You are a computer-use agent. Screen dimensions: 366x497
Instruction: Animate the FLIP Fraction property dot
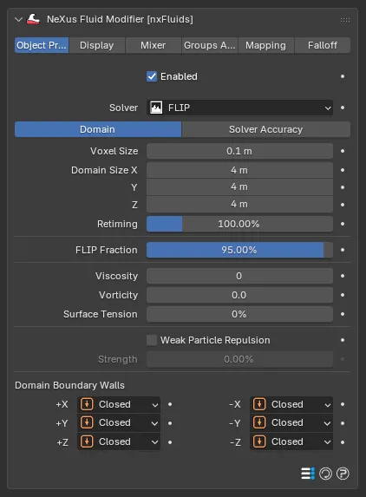[343, 250]
